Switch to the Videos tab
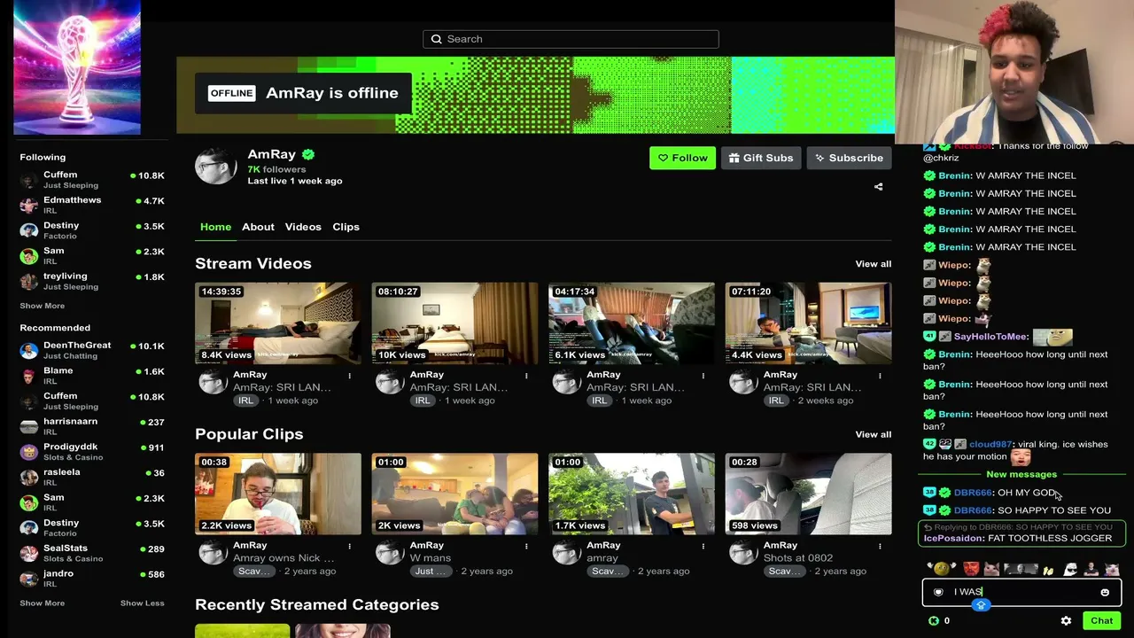 click(303, 227)
